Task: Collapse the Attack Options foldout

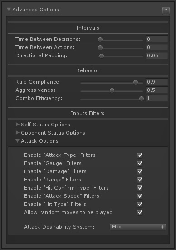Action: click(x=18, y=141)
